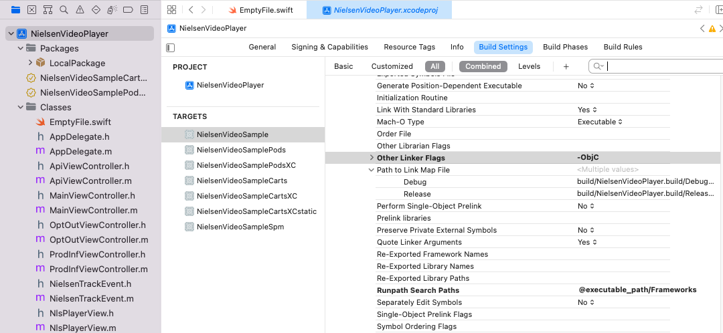Go back with the left chevron

[191, 9]
